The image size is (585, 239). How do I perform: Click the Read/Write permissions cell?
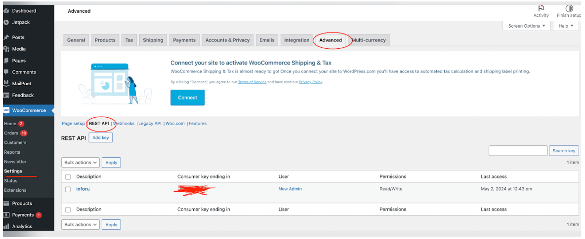391,189
